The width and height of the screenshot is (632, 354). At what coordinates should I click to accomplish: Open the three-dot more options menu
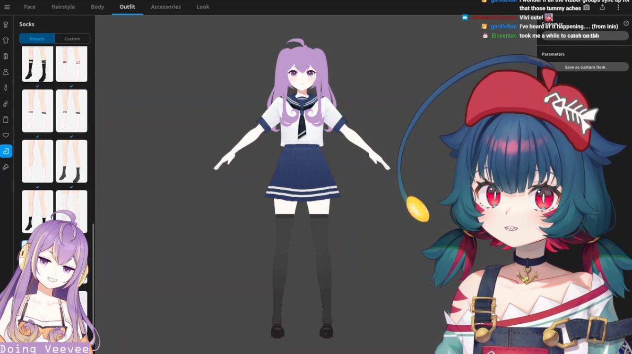coord(618,8)
